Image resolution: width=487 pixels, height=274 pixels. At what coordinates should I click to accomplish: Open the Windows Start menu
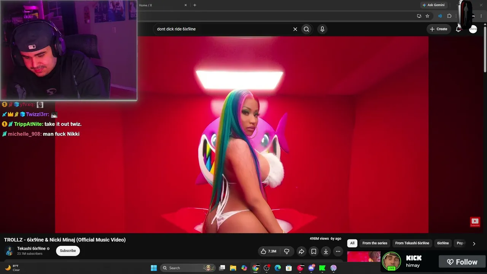point(154,268)
